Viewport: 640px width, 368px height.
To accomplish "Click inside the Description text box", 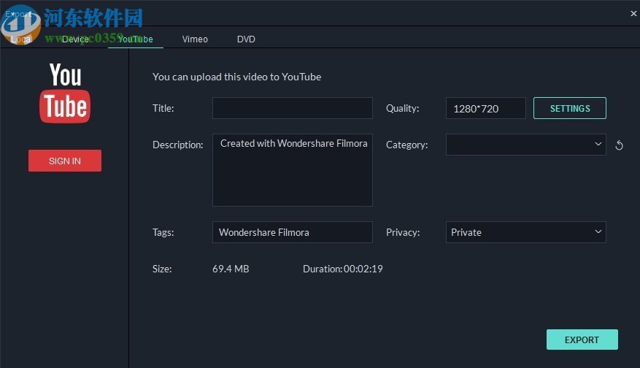I will pos(292,170).
